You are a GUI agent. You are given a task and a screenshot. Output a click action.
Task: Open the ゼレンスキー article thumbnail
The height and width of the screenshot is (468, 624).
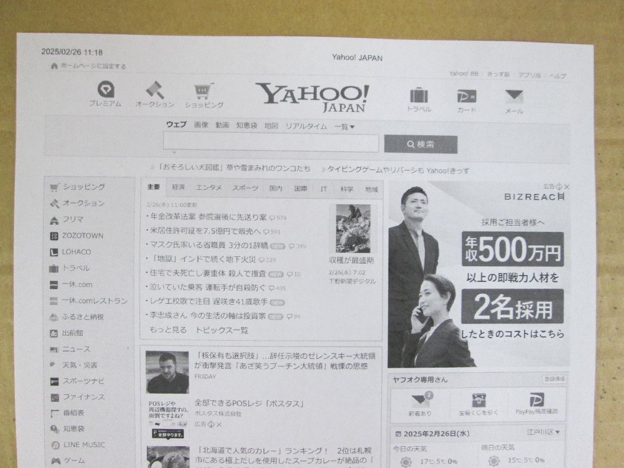point(167,372)
